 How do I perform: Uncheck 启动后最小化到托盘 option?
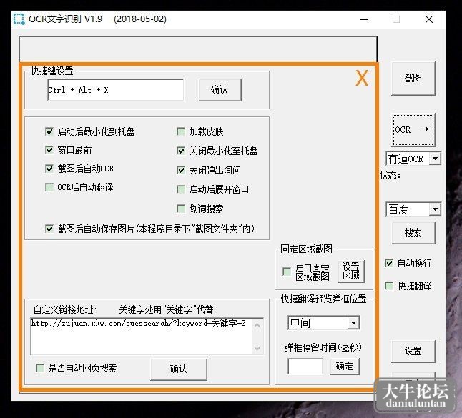[x=49, y=131]
